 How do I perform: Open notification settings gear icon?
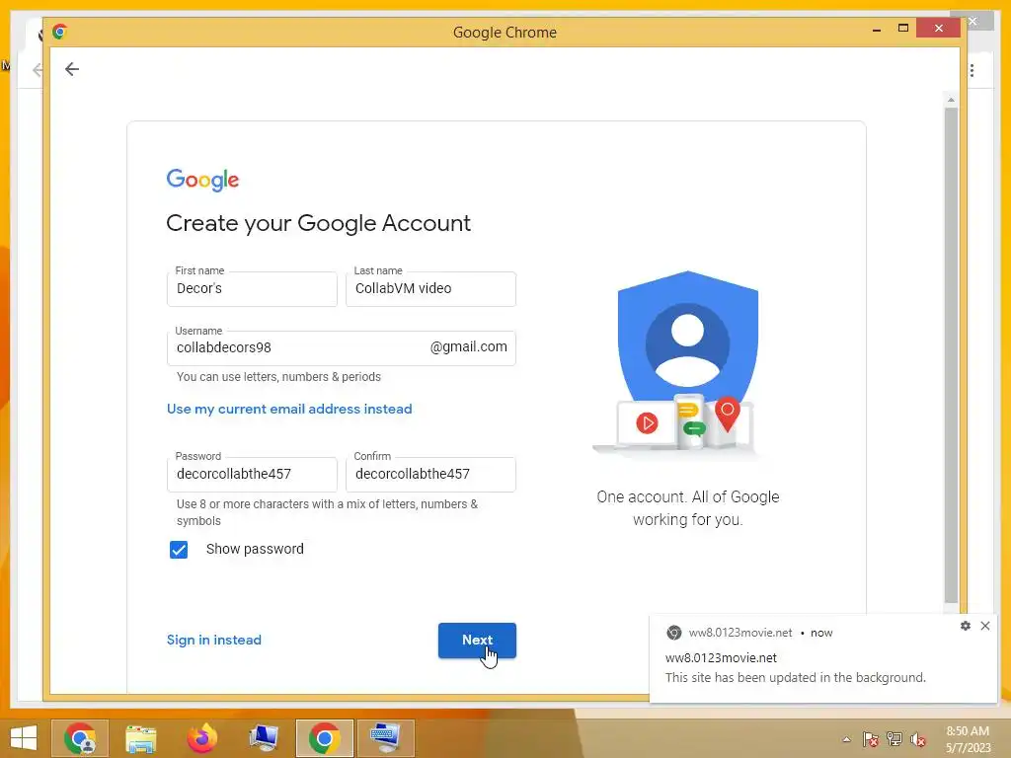[966, 626]
